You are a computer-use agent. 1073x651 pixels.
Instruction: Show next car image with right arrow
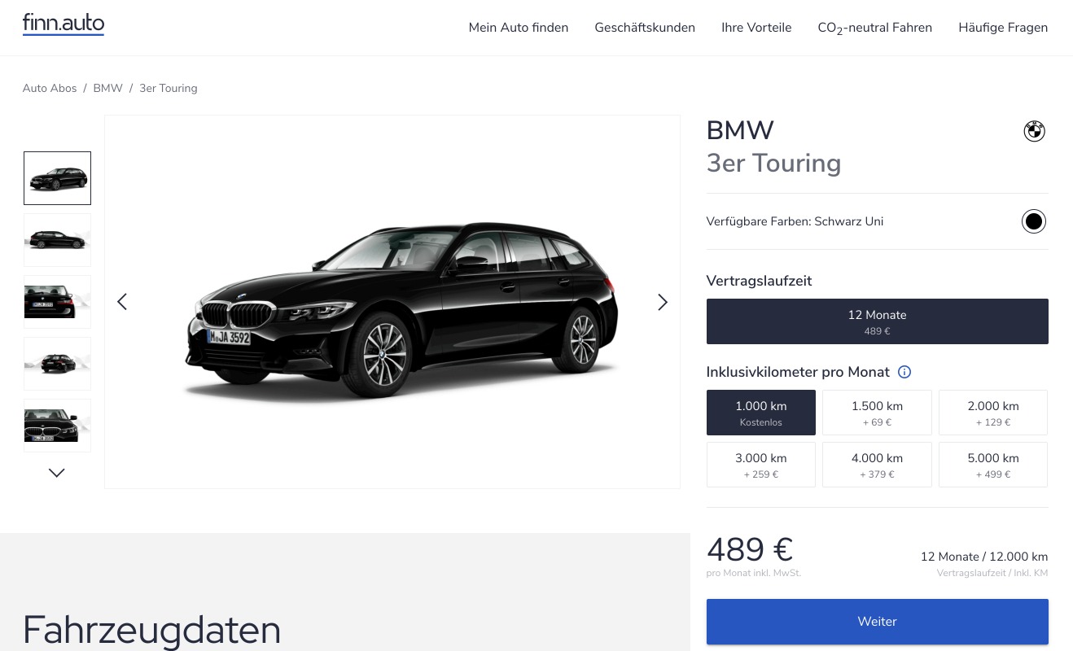pos(662,302)
